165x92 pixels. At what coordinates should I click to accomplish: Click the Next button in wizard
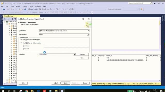tap(66, 83)
